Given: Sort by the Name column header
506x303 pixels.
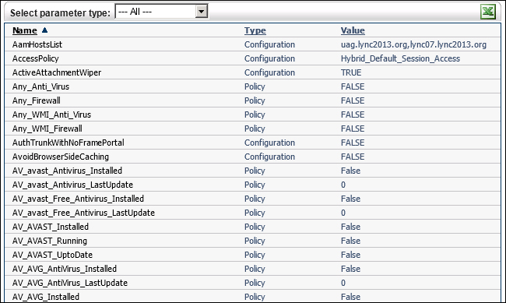Looking at the screenshot, I should pos(25,30).
